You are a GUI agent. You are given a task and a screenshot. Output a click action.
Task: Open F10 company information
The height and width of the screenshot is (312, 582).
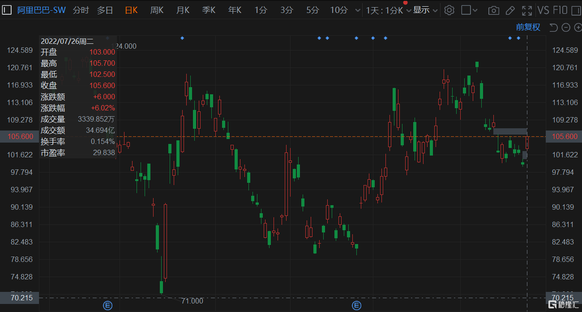560,10
